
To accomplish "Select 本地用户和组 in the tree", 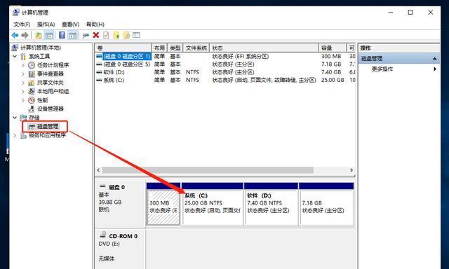I will click(53, 92).
